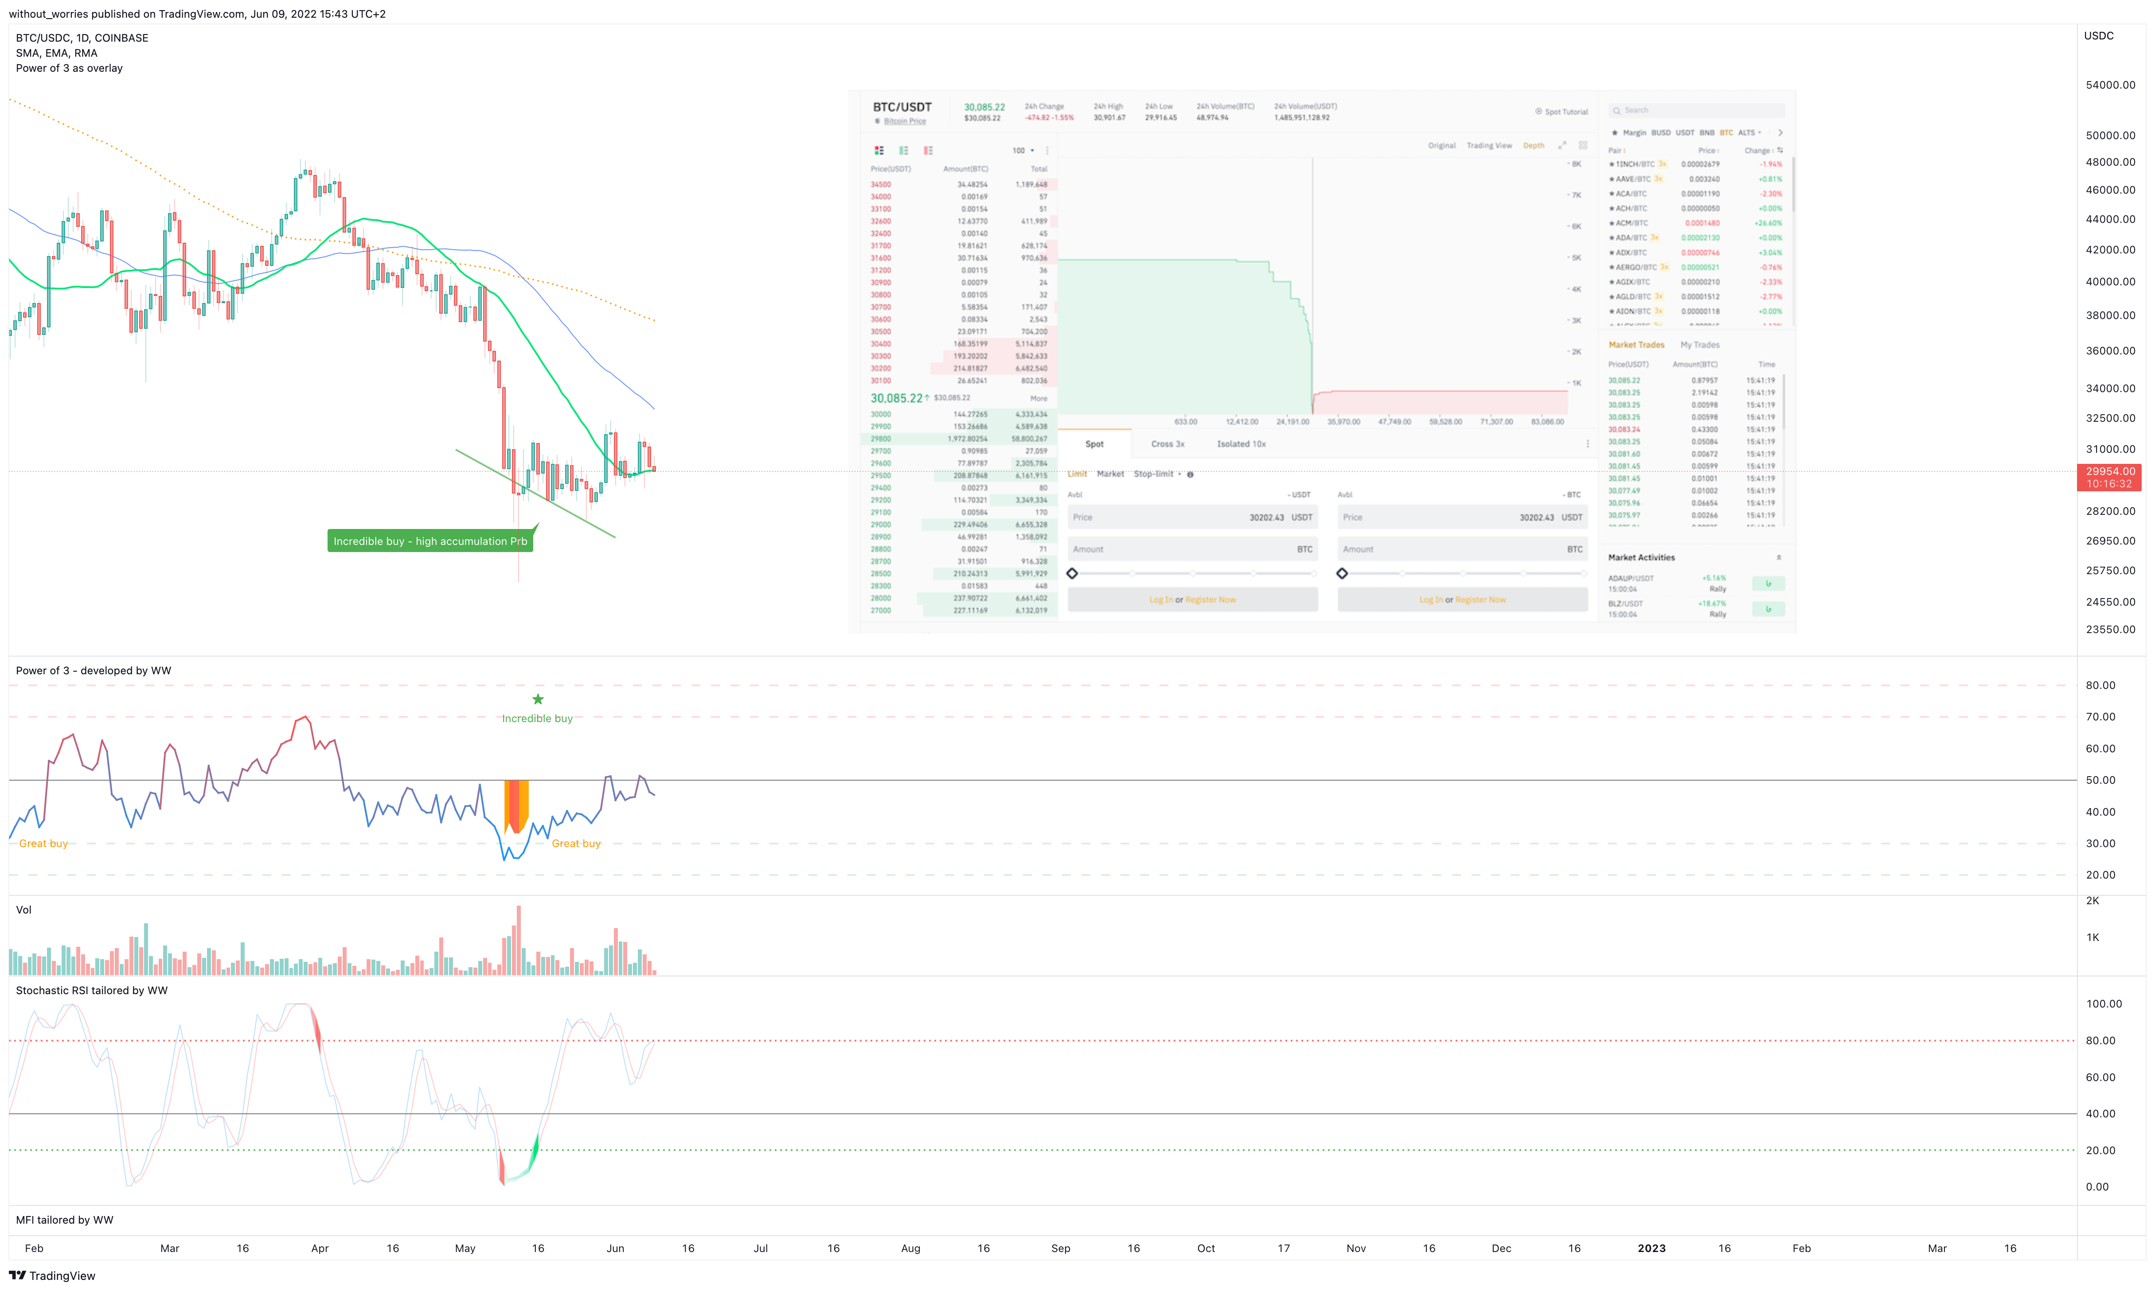Click the 'Incredible buy - high accumulation Prb' label
This screenshot has height=1291, width=2155.
pos(430,541)
